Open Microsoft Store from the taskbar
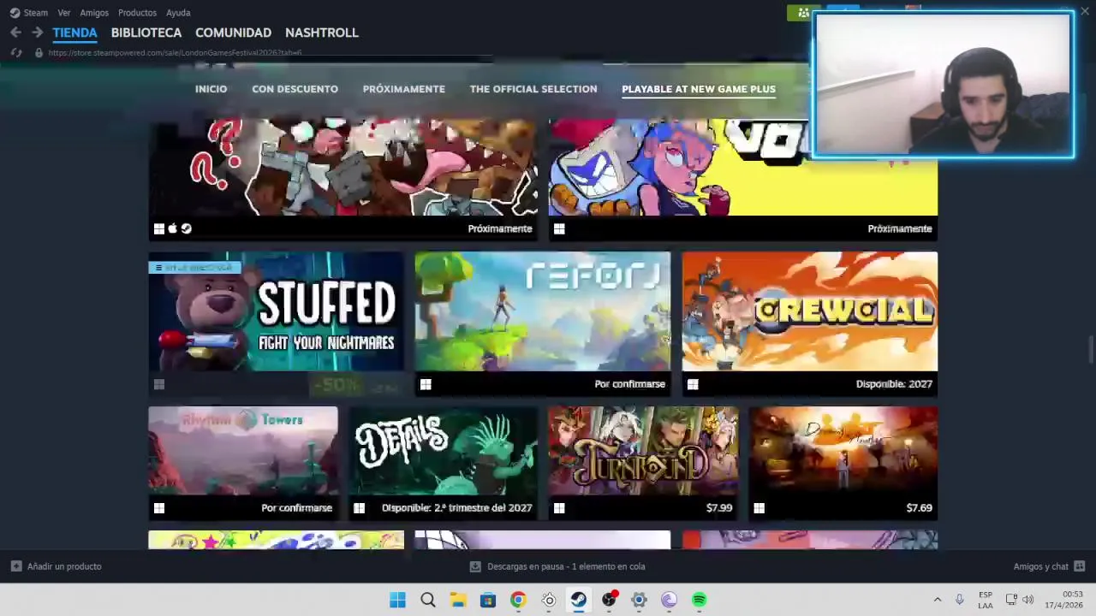The height and width of the screenshot is (616, 1096). click(x=488, y=600)
